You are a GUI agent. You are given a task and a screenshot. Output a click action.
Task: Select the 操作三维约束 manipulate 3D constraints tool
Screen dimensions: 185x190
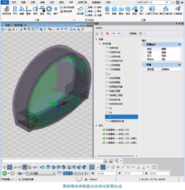[166, 10]
